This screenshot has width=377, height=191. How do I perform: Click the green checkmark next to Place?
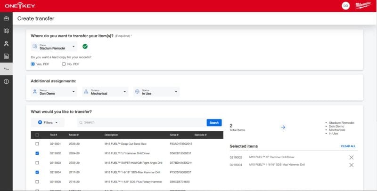[85, 47]
